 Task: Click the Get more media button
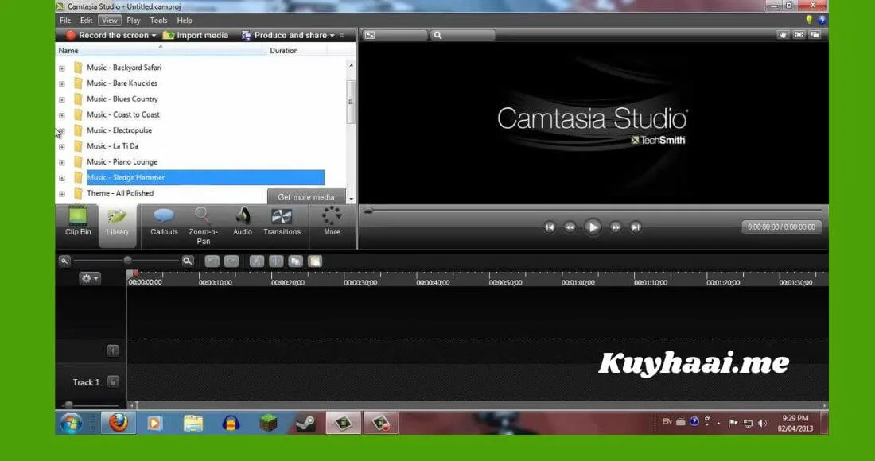point(305,197)
